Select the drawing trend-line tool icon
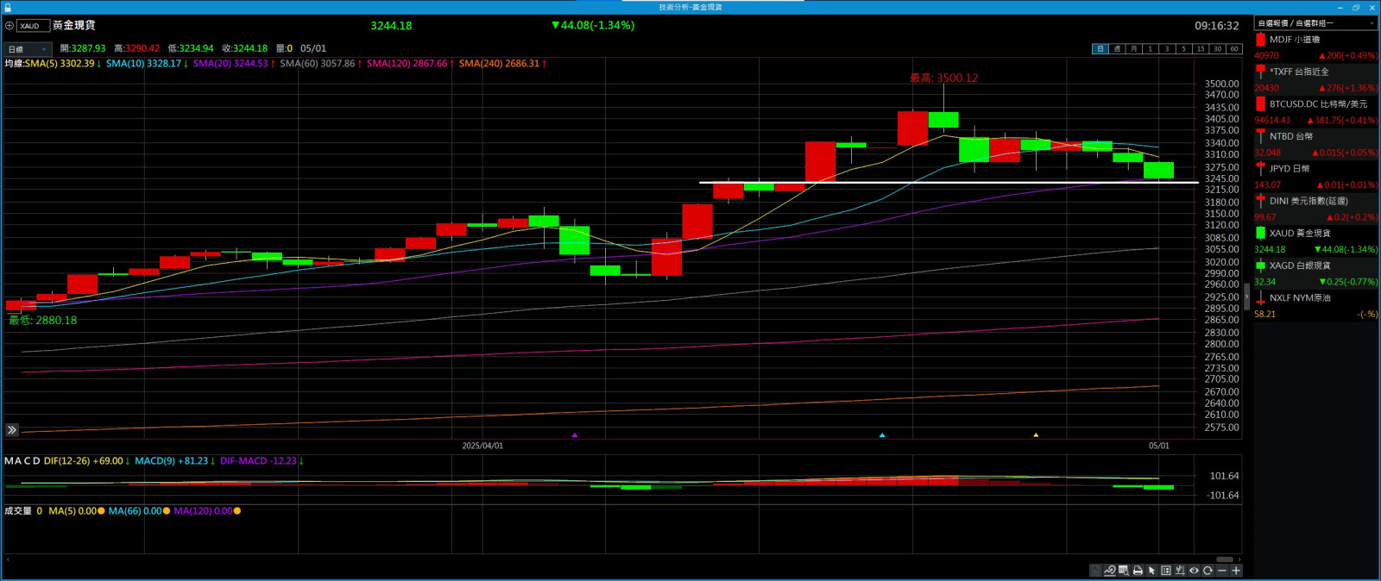The width and height of the screenshot is (1381, 581). coord(1109,571)
